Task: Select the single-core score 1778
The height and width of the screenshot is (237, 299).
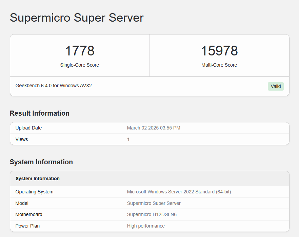Action: (x=80, y=51)
